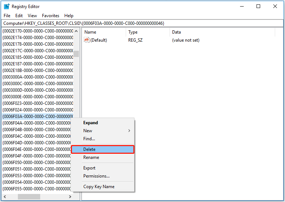Choose Rename in the context menu

103,157
